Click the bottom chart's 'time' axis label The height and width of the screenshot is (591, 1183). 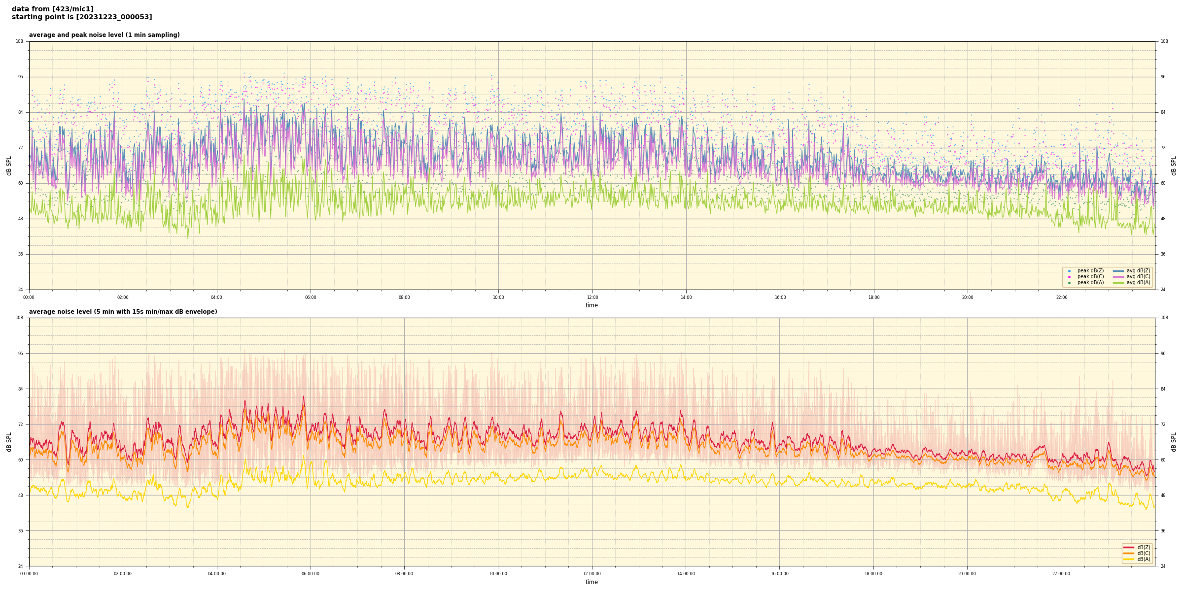591,582
